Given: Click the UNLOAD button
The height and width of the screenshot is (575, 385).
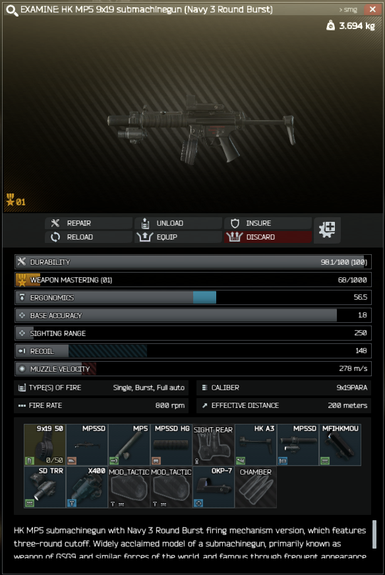Looking at the screenshot, I should 178,223.
